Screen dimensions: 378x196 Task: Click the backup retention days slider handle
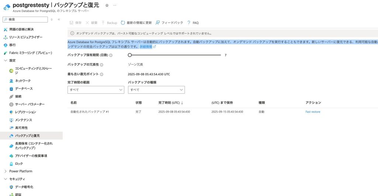pyautogui.click(x=130, y=55)
